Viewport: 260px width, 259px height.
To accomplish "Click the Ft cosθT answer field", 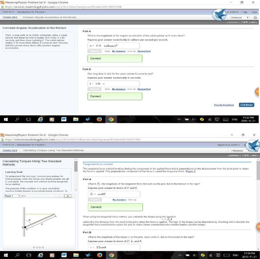I will (114, 194).
